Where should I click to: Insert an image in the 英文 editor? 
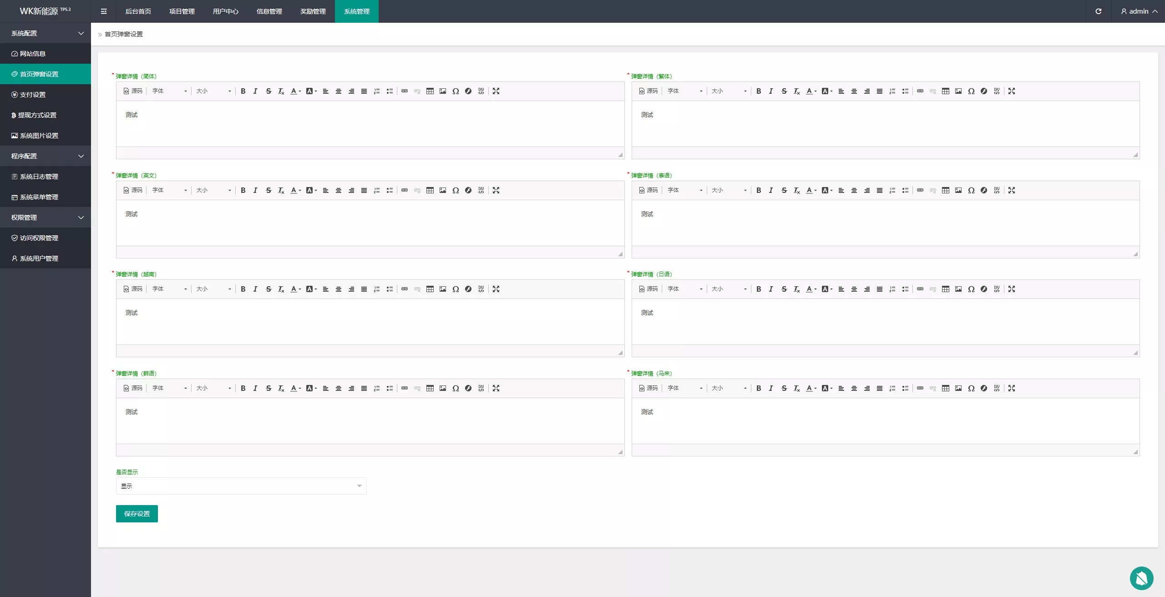pyautogui.click(x=443, y=190)
